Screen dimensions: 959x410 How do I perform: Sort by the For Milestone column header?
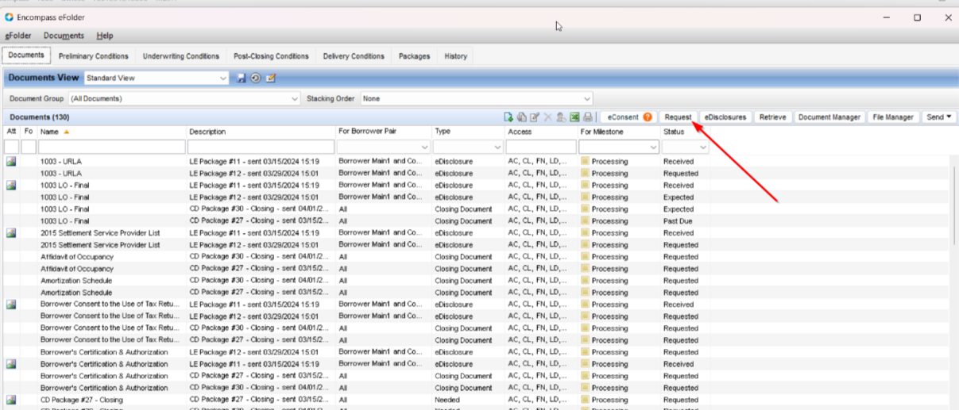(619, 131)
